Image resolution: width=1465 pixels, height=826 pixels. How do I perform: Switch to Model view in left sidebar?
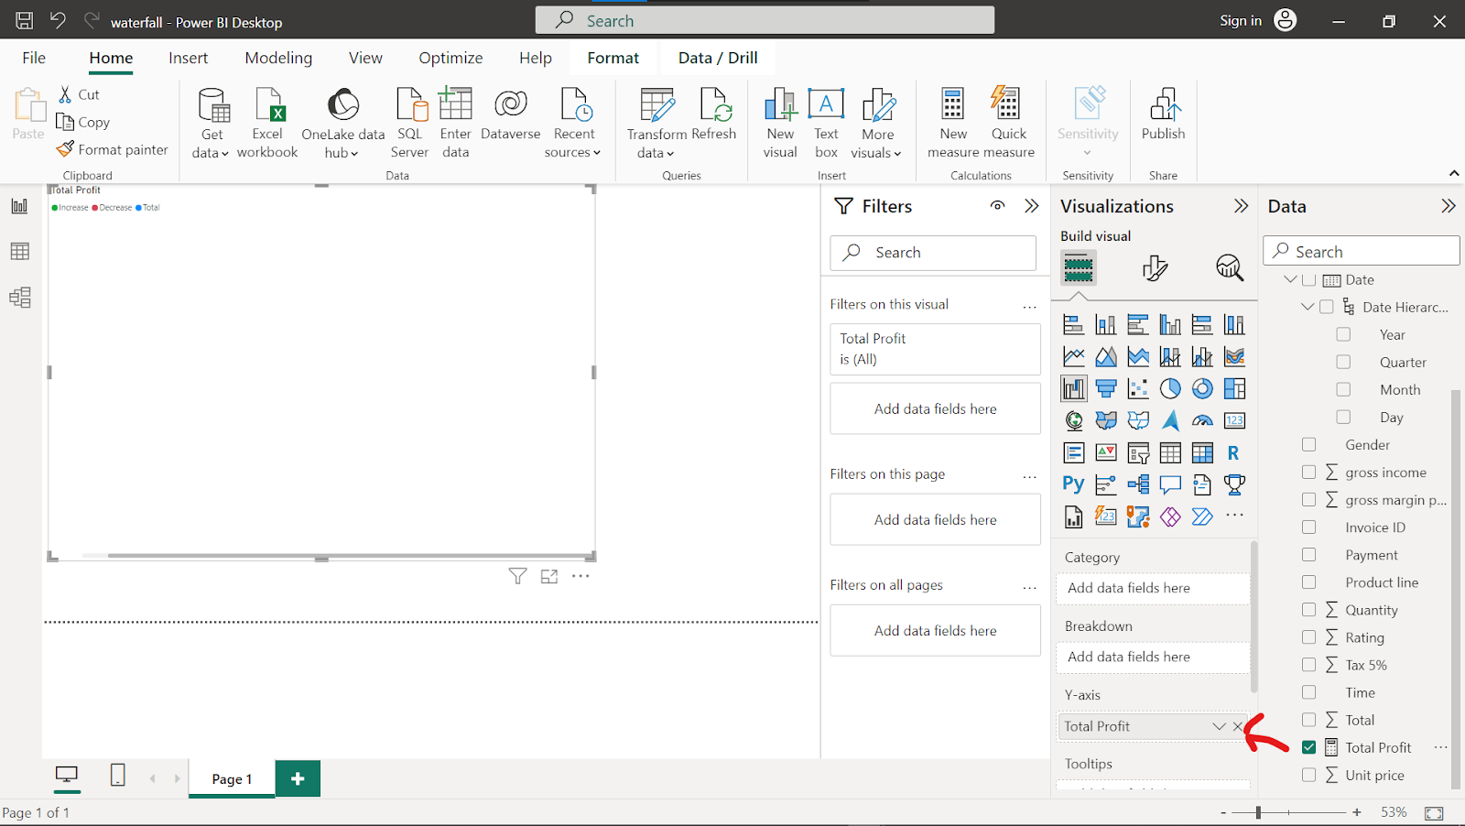(x=19, y=297)
